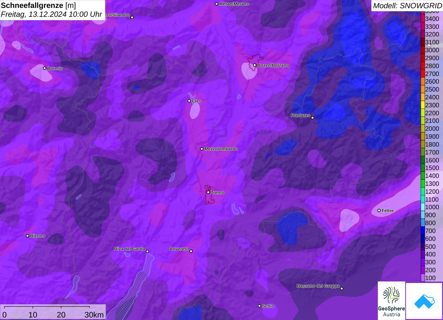Click the "Modell: SNOWGRID" label
443x320 pixels.
pos(407,6)
